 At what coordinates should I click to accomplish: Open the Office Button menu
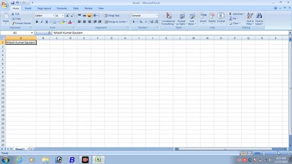[5, 5]
